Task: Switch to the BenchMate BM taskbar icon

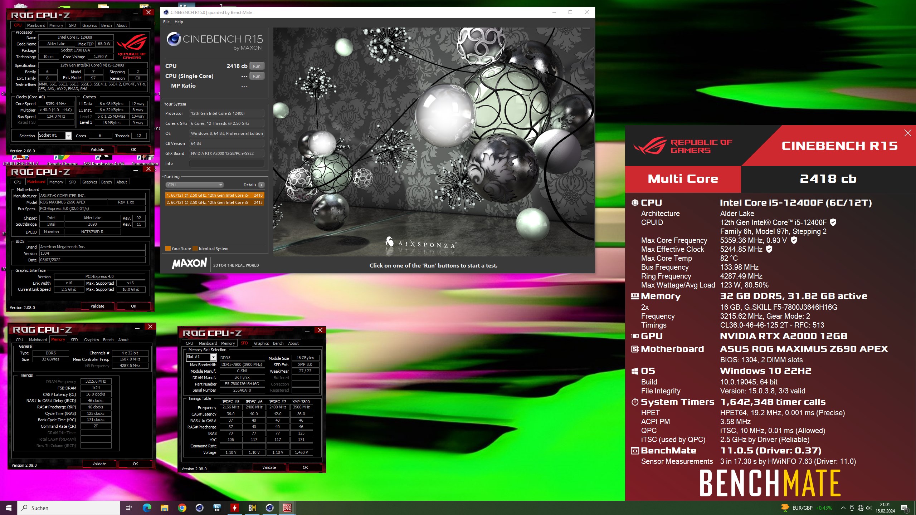Action: (x=252, y=508)
